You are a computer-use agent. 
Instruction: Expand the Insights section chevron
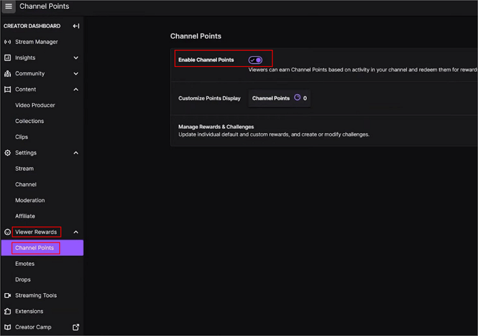[x=76, y=57]
